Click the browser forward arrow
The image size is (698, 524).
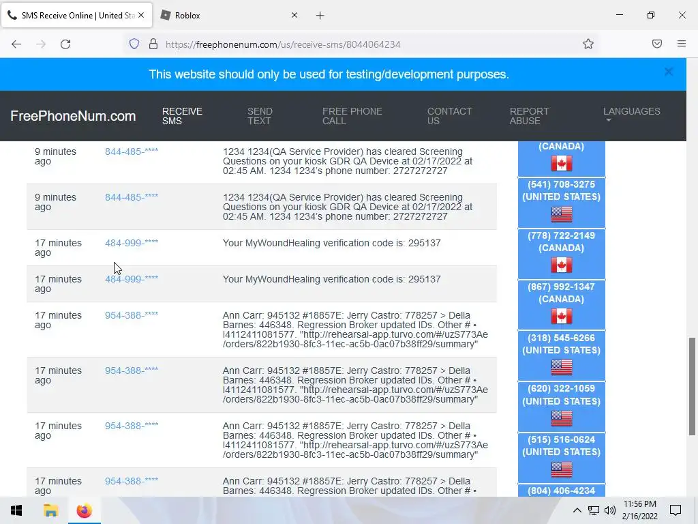pos(41,44)
